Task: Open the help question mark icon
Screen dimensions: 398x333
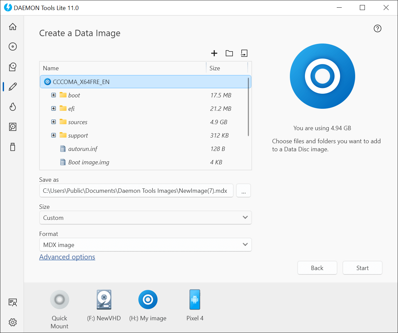Action: click(x=378, y=29)
